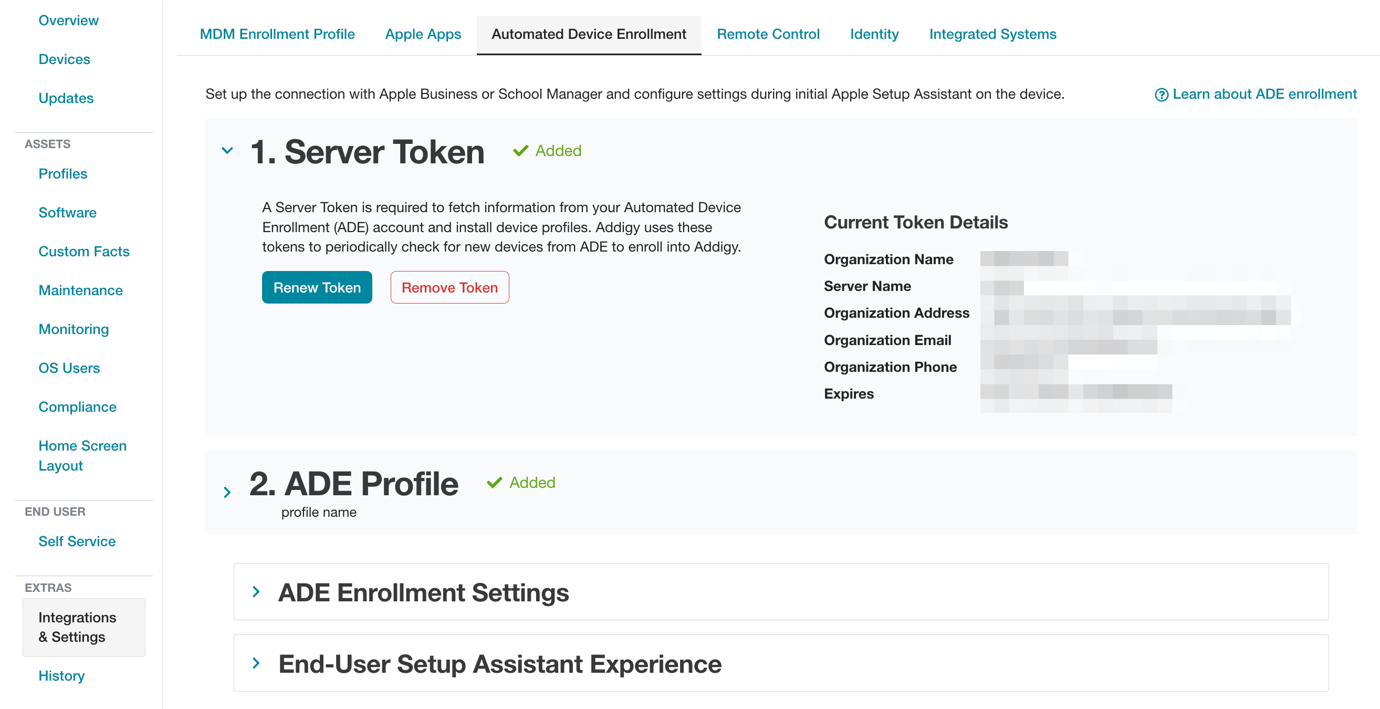Open Profiles under Assets
Image resolution: width=1380 pixels, height=709 pixels.
[62, 174]
